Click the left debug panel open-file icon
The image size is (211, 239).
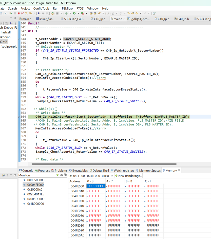click(x=3, y=175)
